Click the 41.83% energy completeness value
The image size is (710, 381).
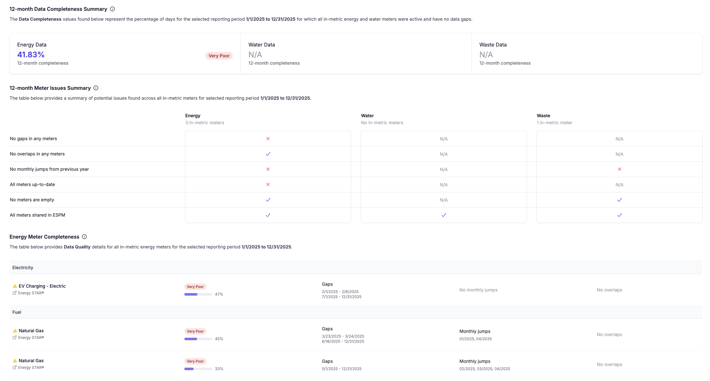[31, 54]
